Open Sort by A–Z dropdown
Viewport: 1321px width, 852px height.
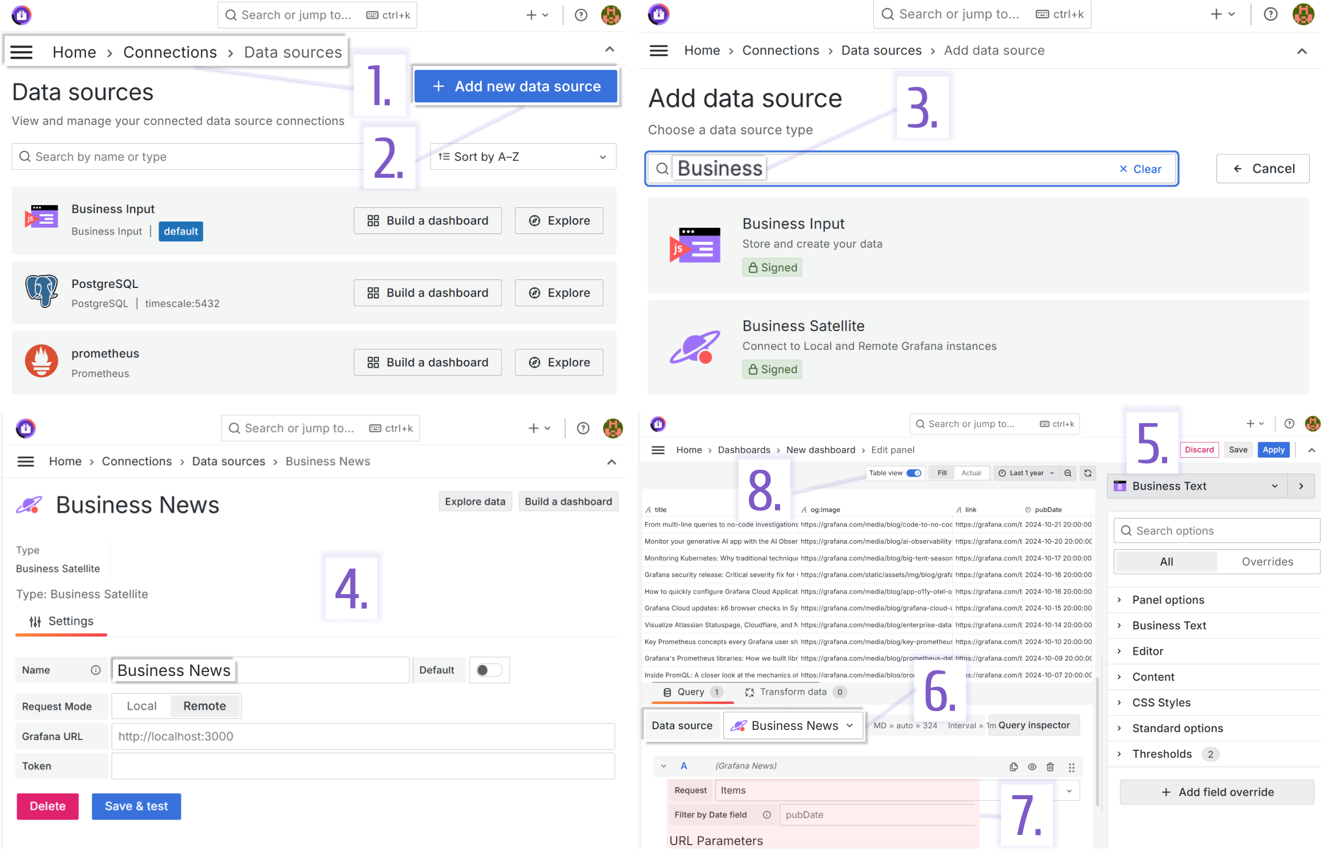click(x=523, y=157)
